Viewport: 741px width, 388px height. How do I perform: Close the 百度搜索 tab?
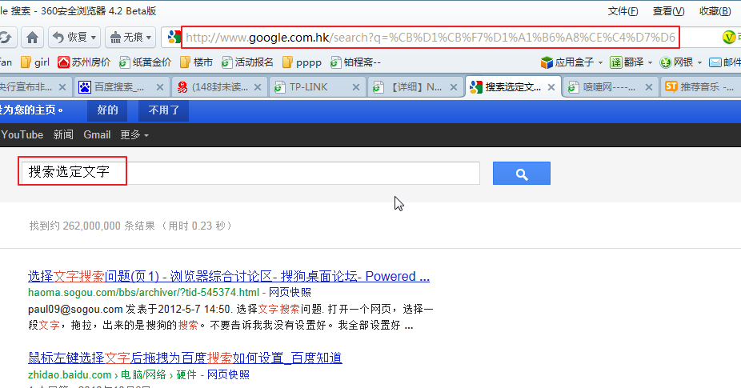(160, 87)
